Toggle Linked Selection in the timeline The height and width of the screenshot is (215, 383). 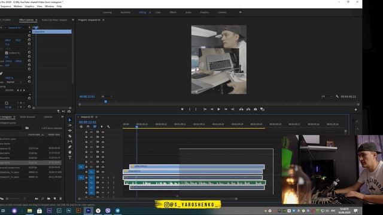coord(95,127)
